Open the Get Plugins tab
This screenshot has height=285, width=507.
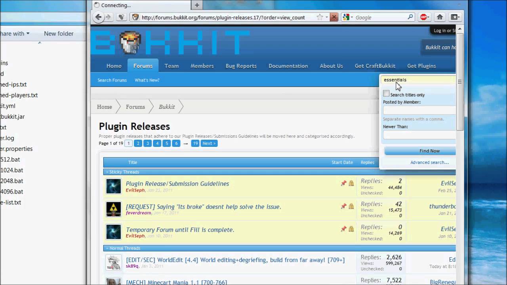(x=421, y=66)
